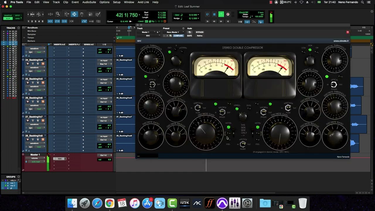
Task: Click Go to End transport button
Action: pyautogui.click(x=228, y=21)
